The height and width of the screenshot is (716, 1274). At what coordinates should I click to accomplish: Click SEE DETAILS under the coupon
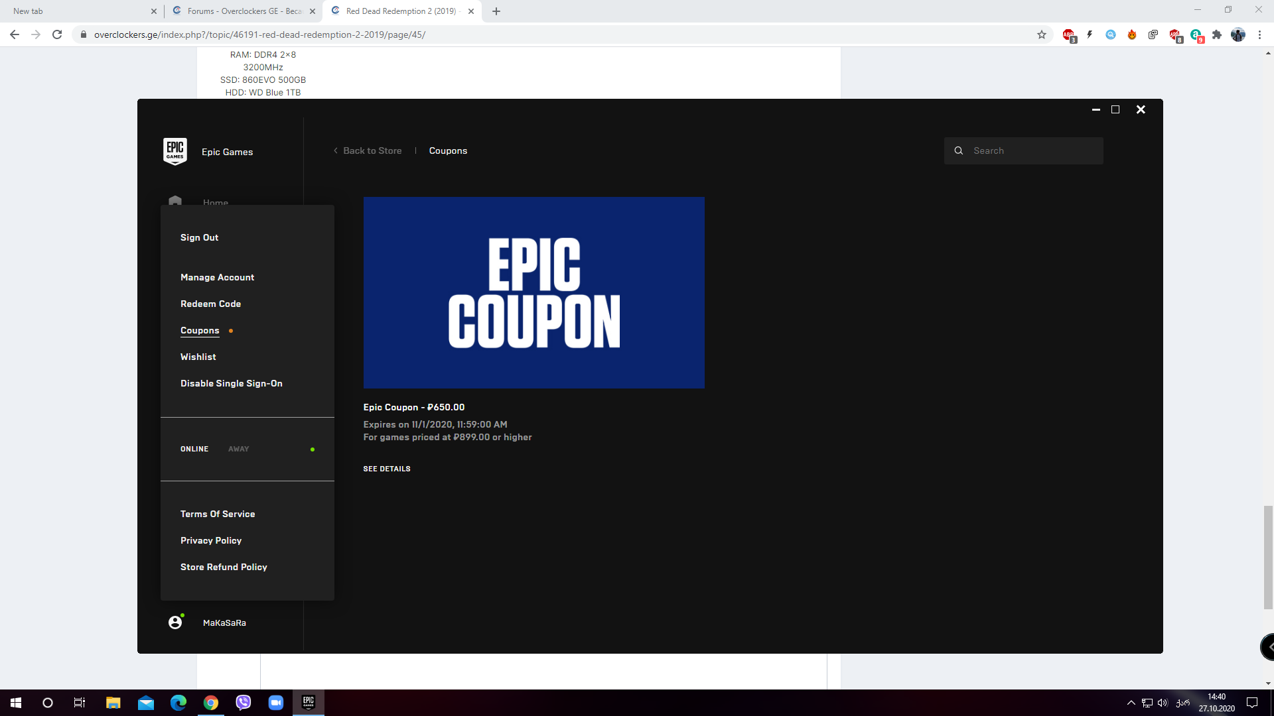[387, 469]
